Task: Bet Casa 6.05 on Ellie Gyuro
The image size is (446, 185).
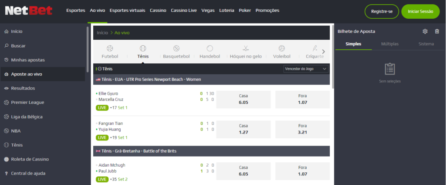Action: 243,99
